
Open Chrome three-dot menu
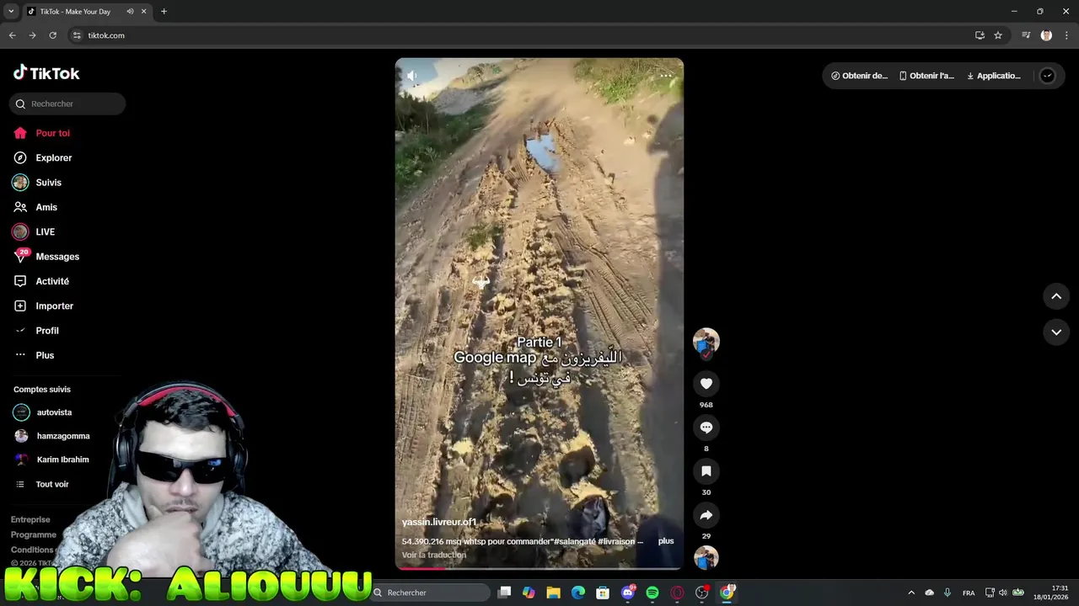[1066, 35]
